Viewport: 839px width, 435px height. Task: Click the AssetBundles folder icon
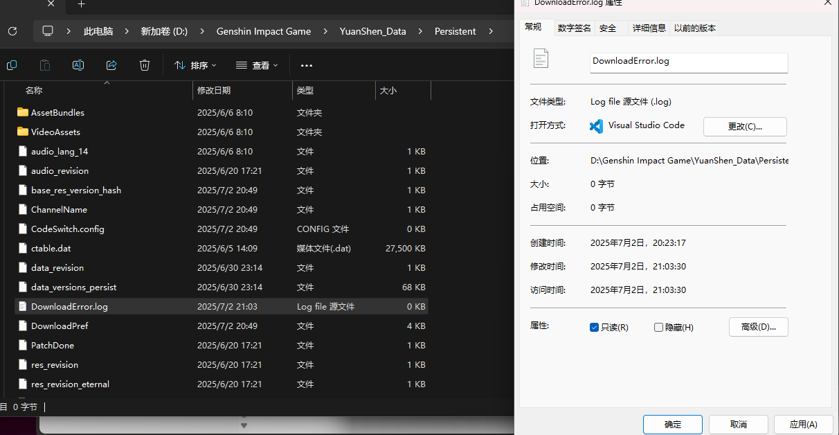pos(23,112)
